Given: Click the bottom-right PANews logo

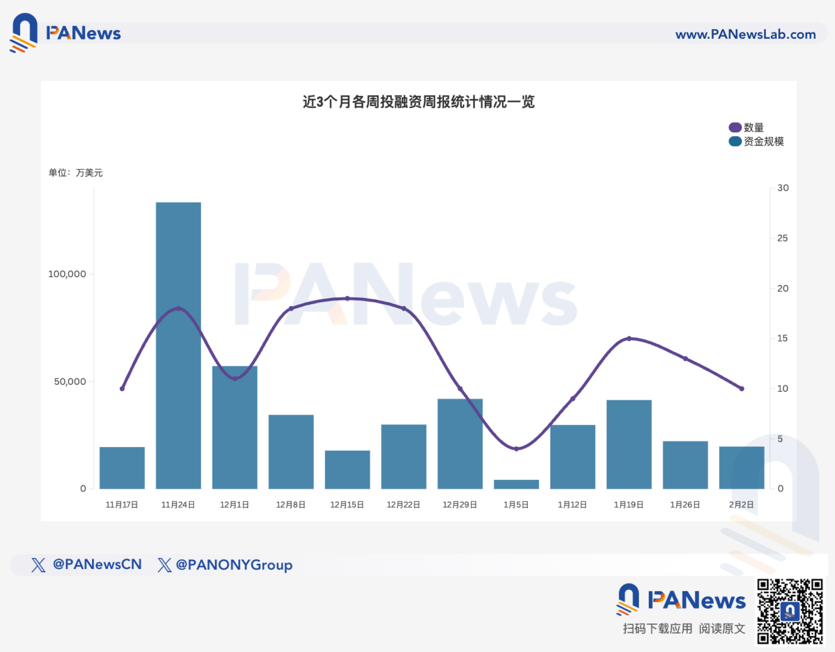Looking at the screenshot, I should point(681,599).
